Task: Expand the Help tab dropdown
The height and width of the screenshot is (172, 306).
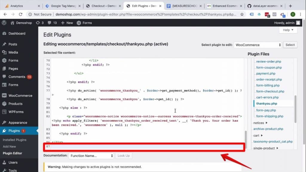Action: (x=288, y=30)
